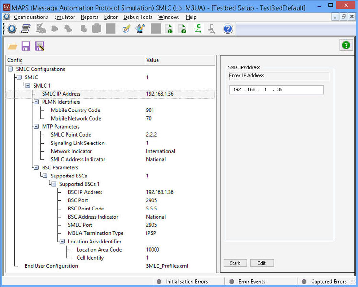Click the striped document toolbar icon
The height and width of the screenshot is (287, 358).
(x=25, y=29)
